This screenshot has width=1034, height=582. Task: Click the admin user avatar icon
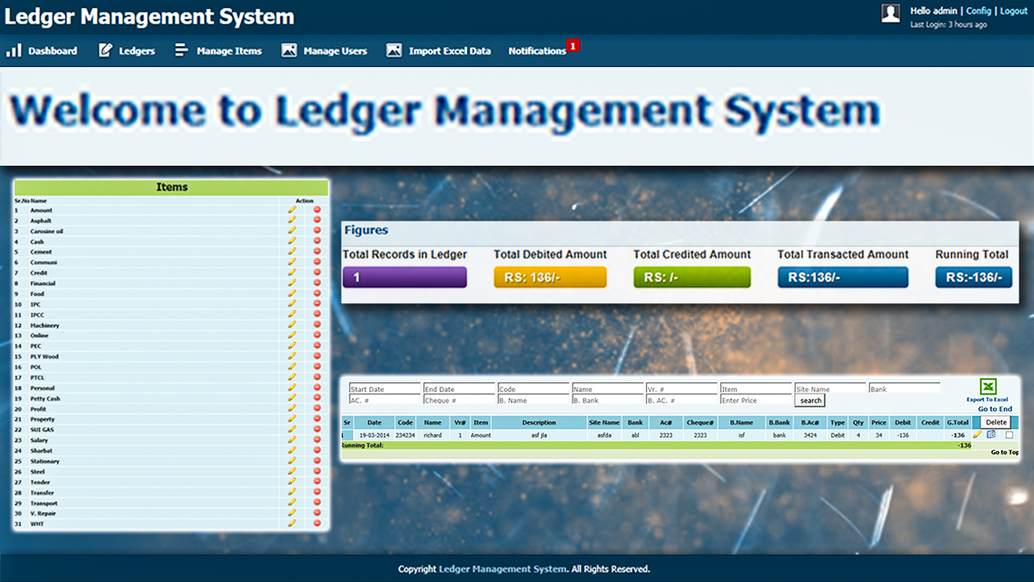[890, 12]
